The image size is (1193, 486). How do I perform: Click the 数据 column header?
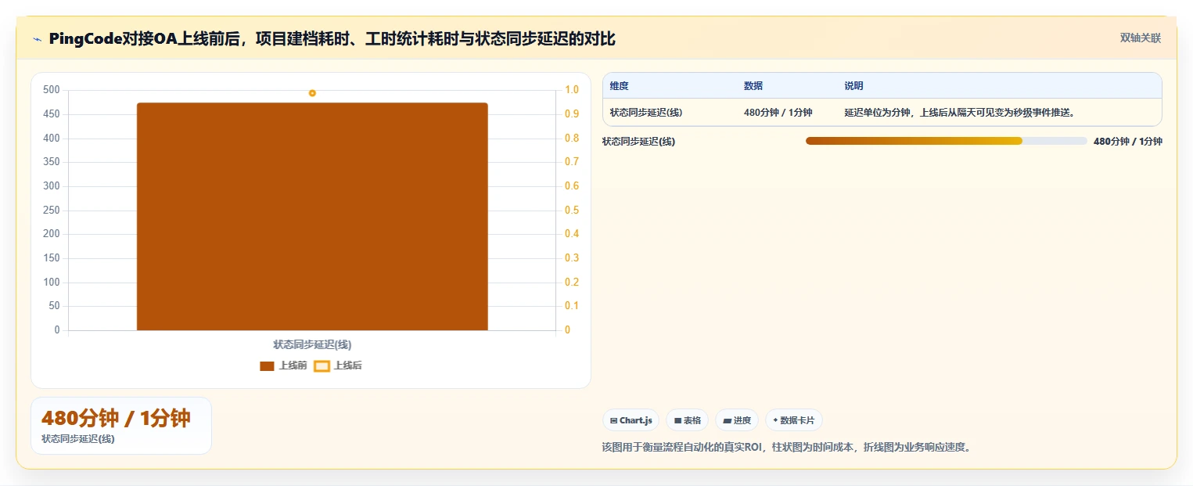click(x=753, y=86)
